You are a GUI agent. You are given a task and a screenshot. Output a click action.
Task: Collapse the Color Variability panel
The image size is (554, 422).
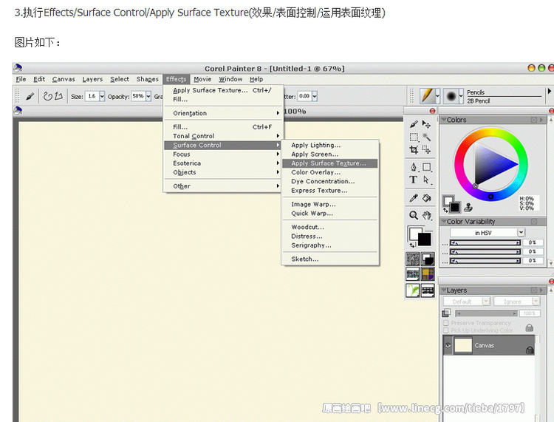443,221
